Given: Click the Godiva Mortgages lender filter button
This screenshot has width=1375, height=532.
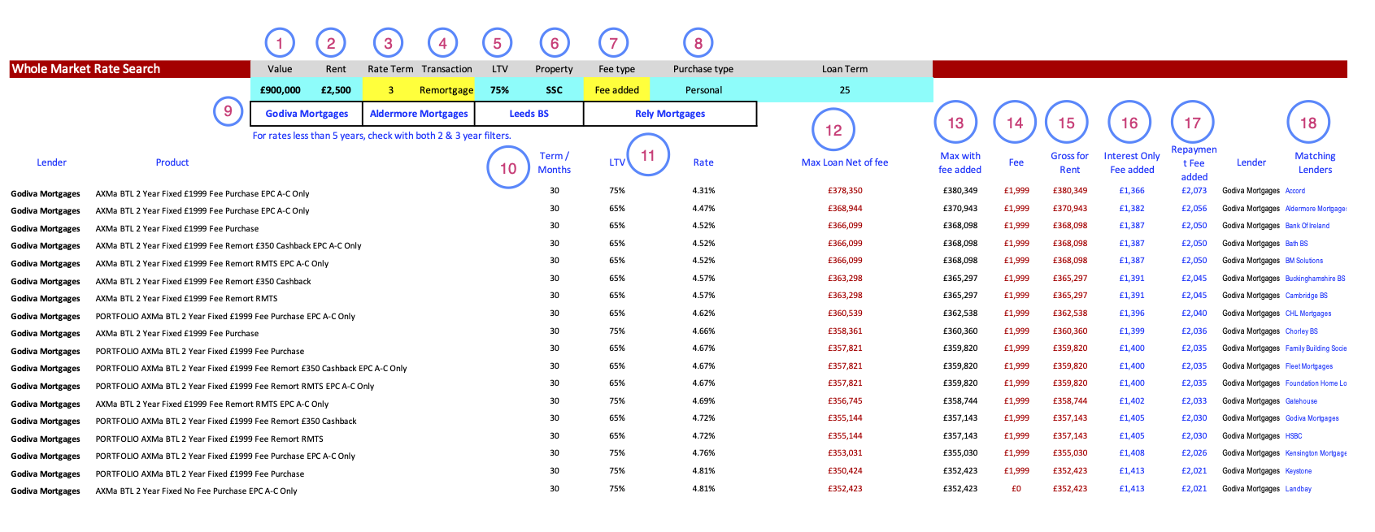Looking at the screenshot, I should click(x=307, y=114).
